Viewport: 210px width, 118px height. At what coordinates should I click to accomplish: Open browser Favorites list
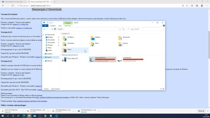(x=192, y=6)
